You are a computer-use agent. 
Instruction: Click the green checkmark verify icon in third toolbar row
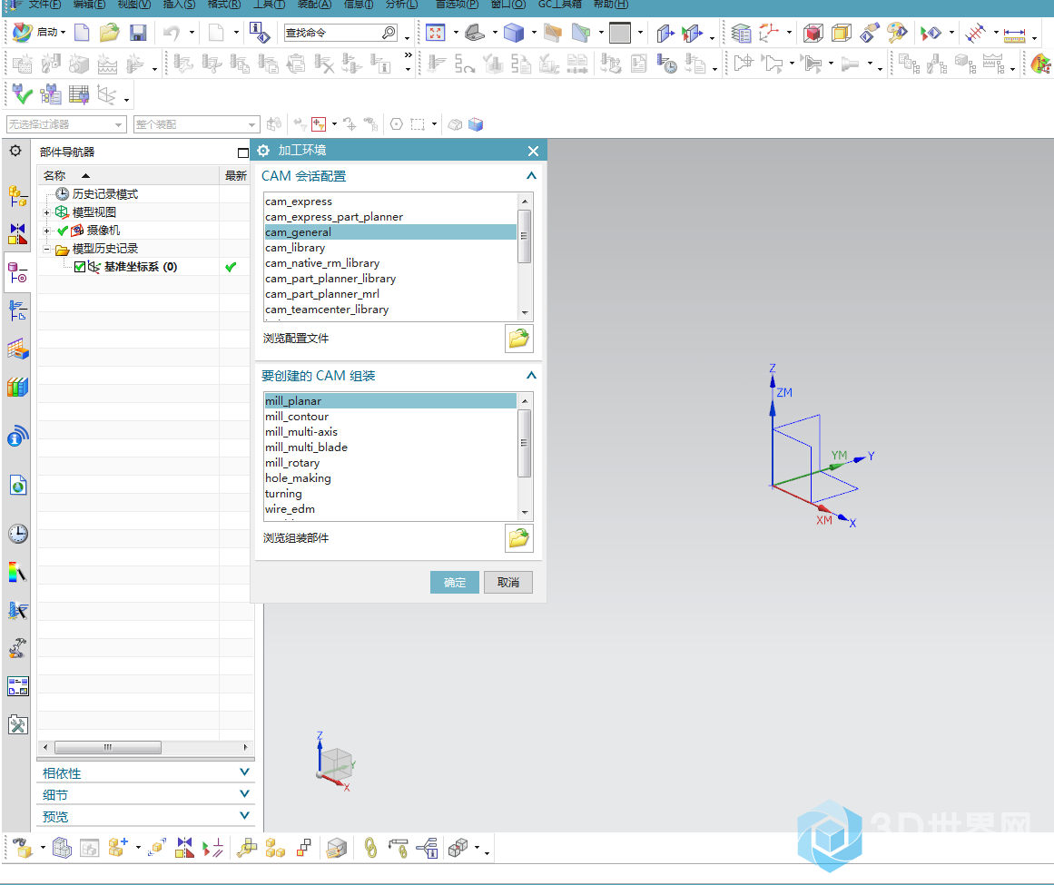pyautogui.click(x=22, y=94)
